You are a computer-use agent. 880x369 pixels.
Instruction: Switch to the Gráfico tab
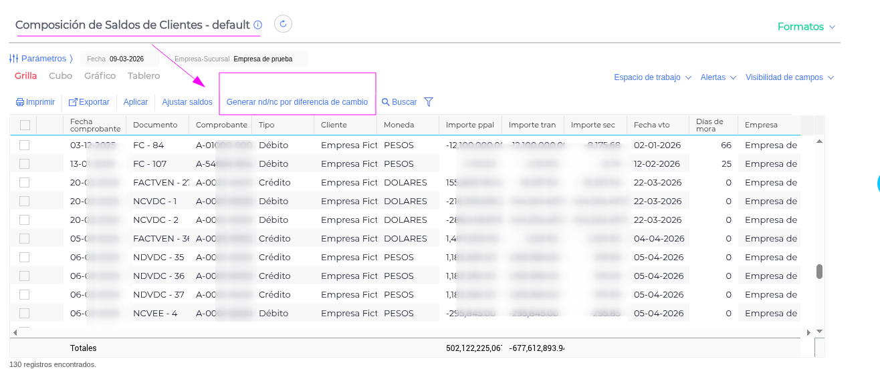[100, 76]
